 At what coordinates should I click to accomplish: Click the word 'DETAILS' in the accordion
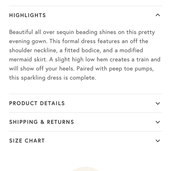coord(52,103)
